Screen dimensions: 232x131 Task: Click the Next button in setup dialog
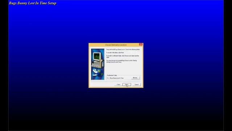(x=127, y=84)
